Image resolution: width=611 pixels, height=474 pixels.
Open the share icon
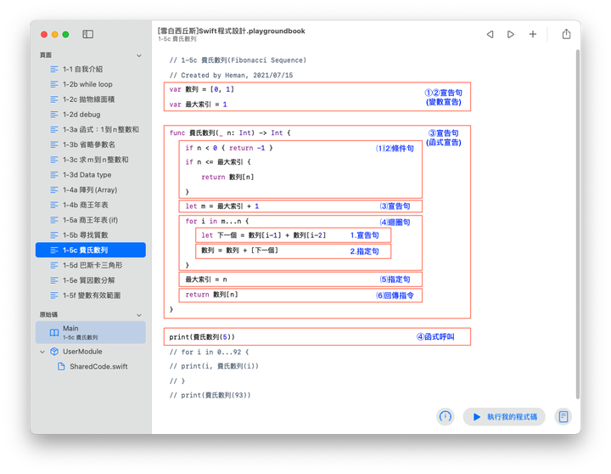[x=566, y=34]
